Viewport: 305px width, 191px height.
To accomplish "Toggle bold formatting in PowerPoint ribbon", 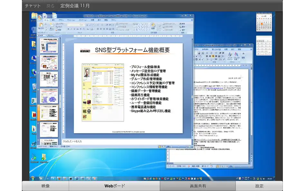I will point(69,29).
